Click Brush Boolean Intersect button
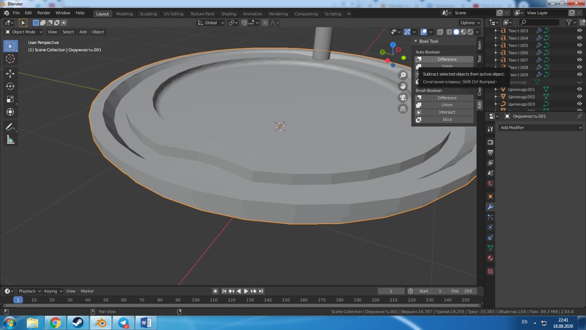Viewport: 586px width, 330px height. [444, 112]
